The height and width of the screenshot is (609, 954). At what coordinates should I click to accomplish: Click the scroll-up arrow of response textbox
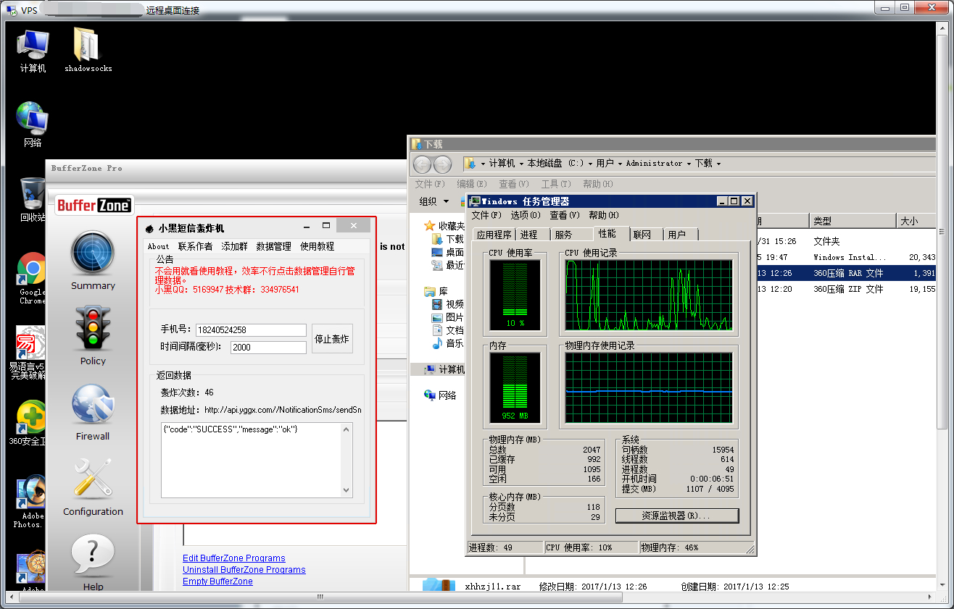pyautogui.click(x=347, y=430)
